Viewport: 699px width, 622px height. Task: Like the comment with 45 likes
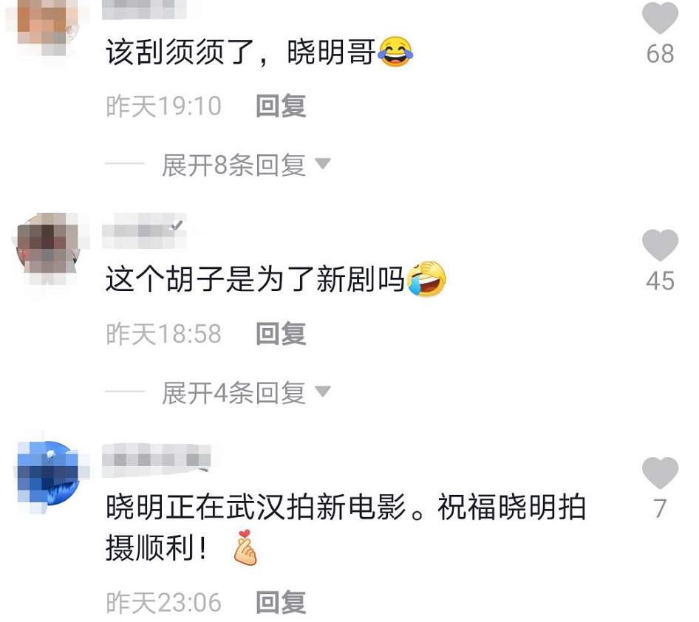[660, 245]
